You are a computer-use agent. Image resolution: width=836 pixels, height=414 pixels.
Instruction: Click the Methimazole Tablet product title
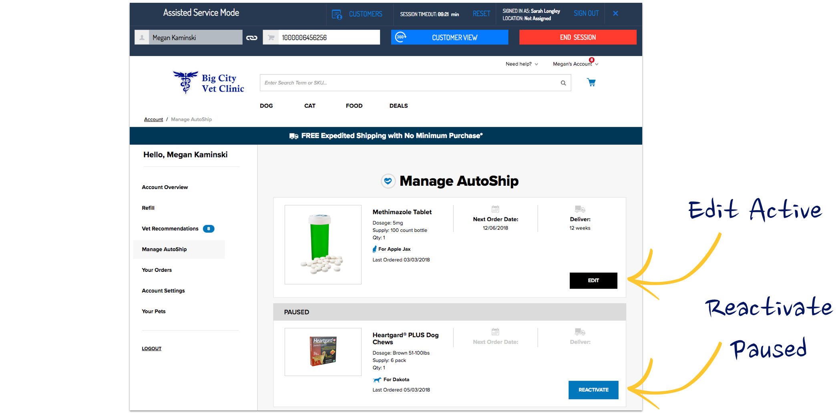tap(402, 212)
